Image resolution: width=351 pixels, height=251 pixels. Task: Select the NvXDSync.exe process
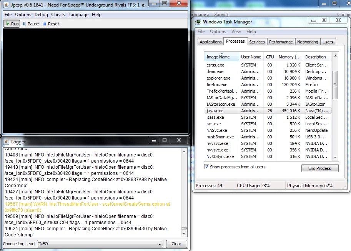[268, 156]
